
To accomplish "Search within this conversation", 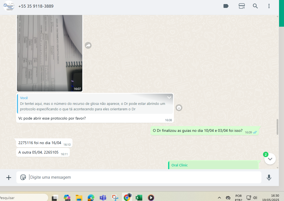I will tap(255, 6).
